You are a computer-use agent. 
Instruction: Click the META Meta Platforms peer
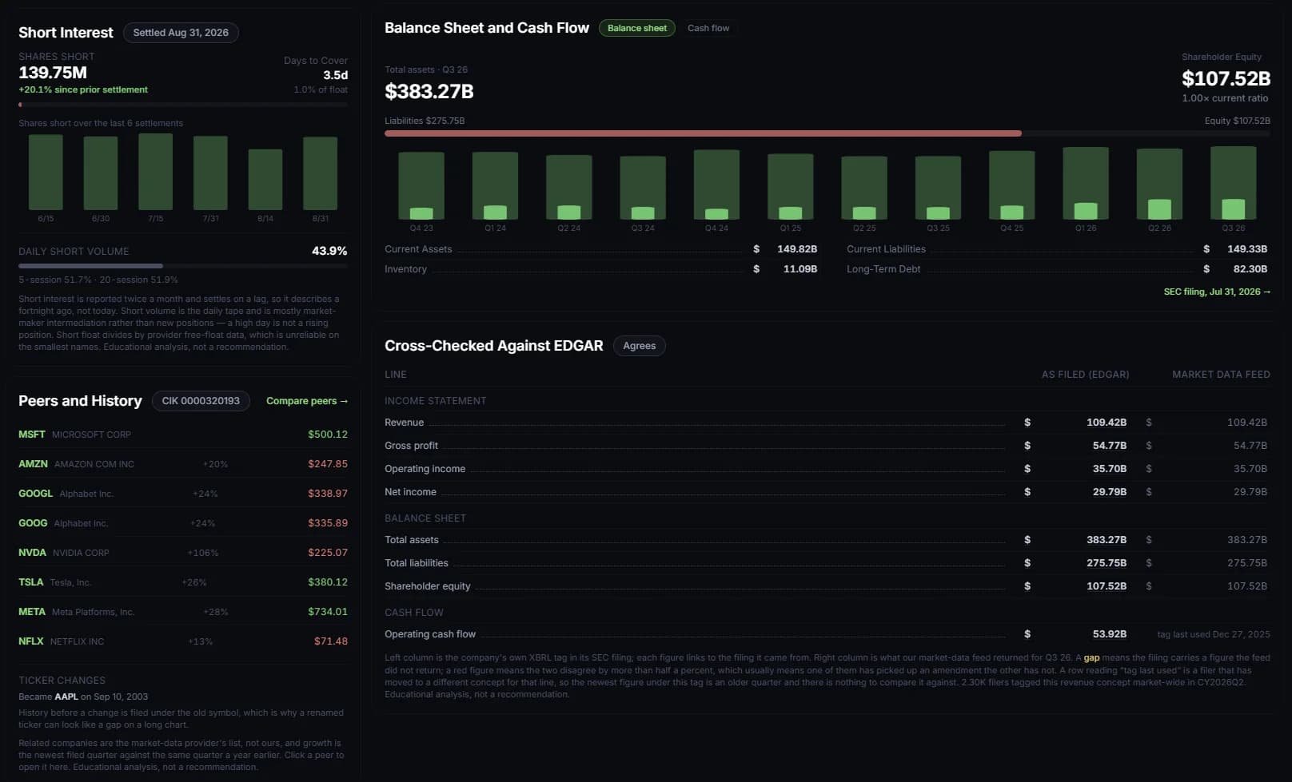[x=183, y=612]
